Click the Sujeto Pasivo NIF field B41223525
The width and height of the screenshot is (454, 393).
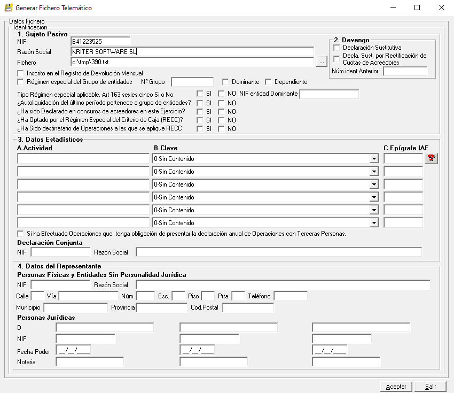(x=100, y=42)
